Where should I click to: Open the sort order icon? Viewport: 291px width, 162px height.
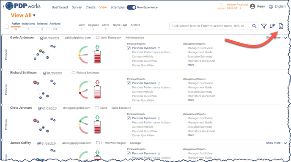[x=272, y=26]
